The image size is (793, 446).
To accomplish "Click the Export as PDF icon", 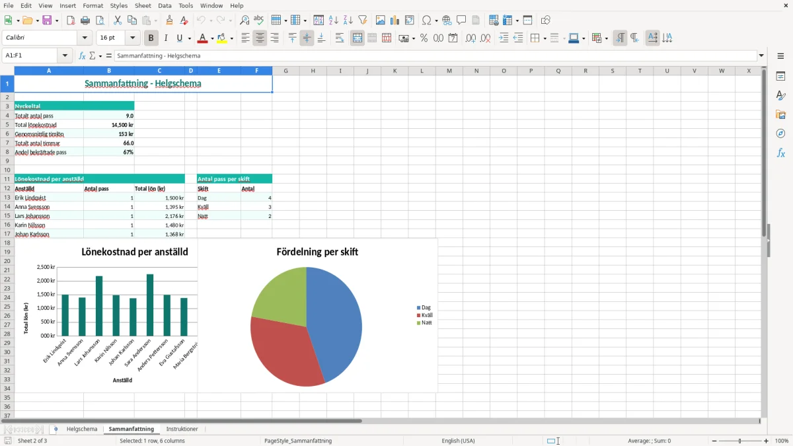I will pyautogui.click(x=71, y=20).
